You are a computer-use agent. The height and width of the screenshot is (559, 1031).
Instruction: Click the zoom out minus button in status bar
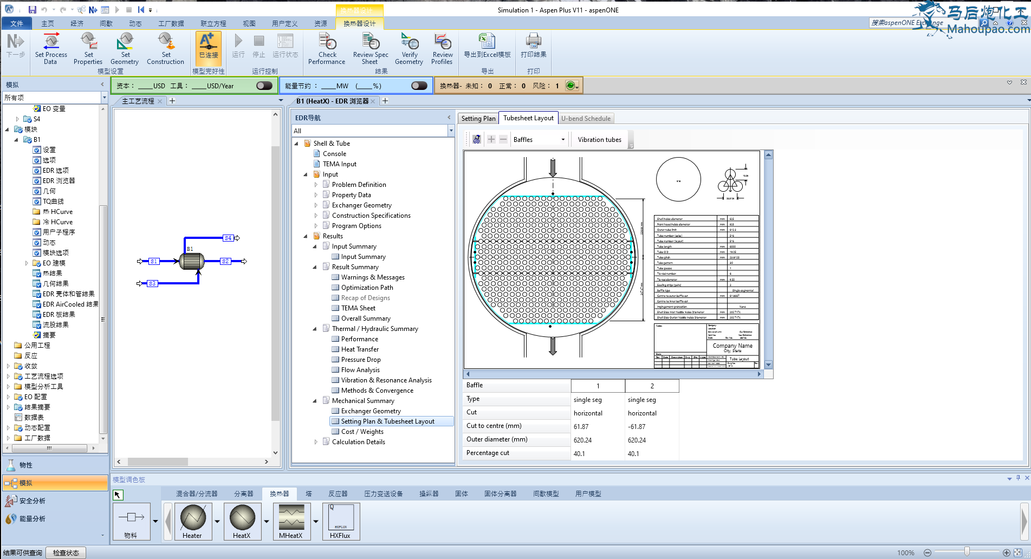(x=928, y=552)
